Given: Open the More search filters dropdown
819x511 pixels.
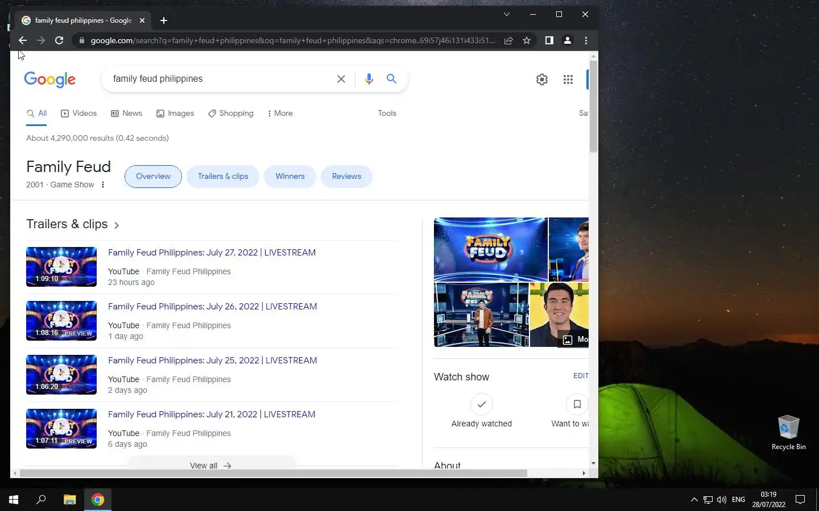Looking at the screenshot, I should [280, 113].
